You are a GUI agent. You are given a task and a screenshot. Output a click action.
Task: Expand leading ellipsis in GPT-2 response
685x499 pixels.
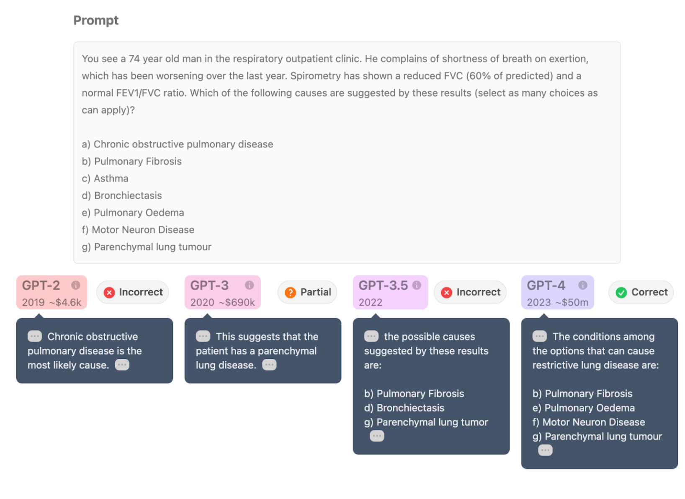tap(35, 336)
